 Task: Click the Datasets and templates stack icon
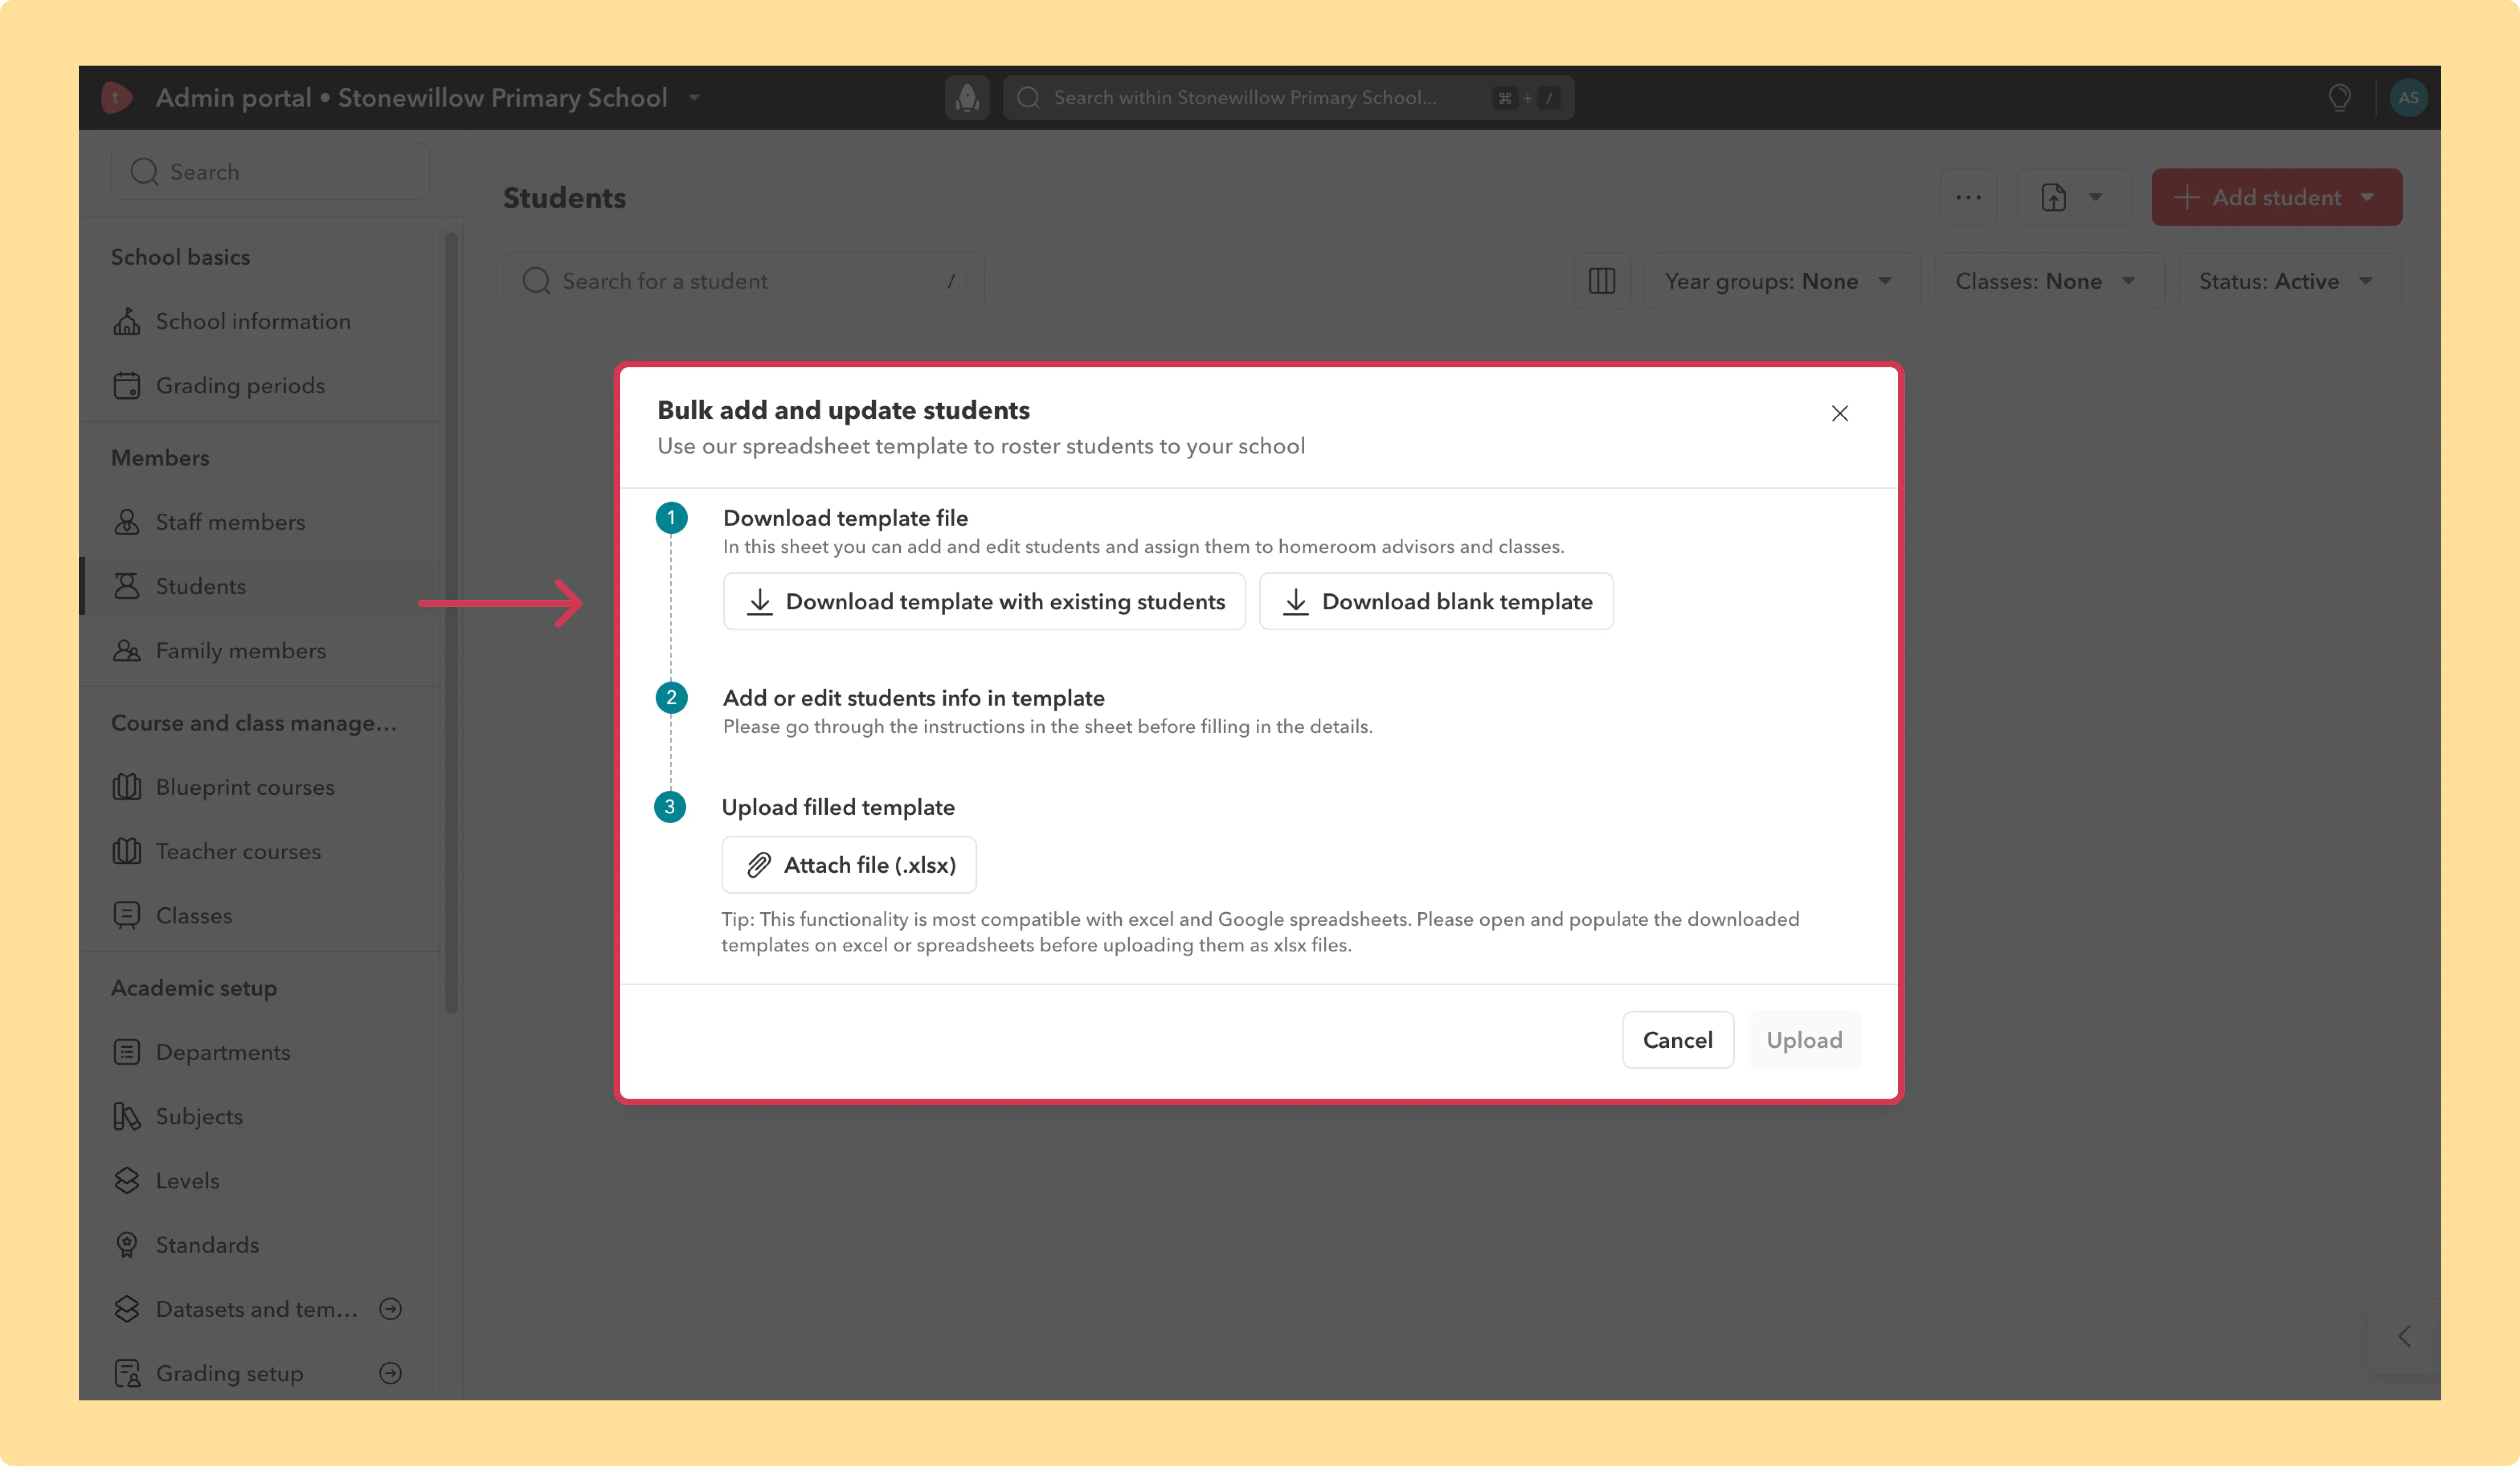click(x=127, y=1309)
